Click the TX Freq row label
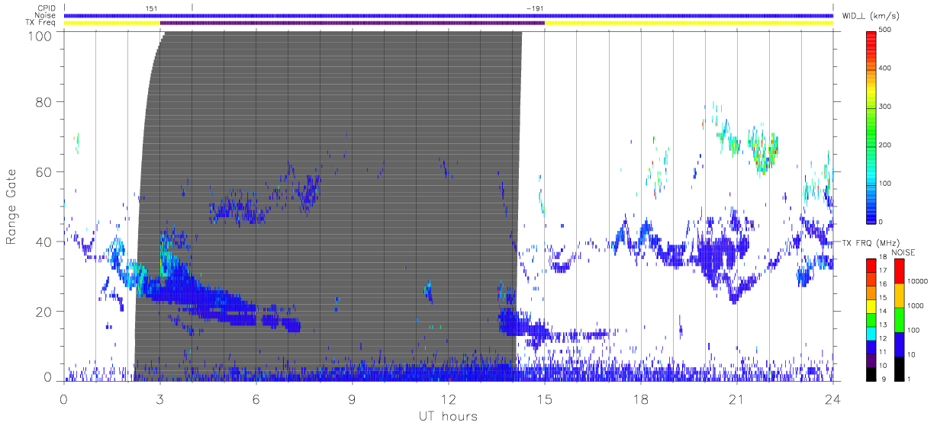Screen dimensions: 937x432 pyautogui.click(x=40, y=22)
